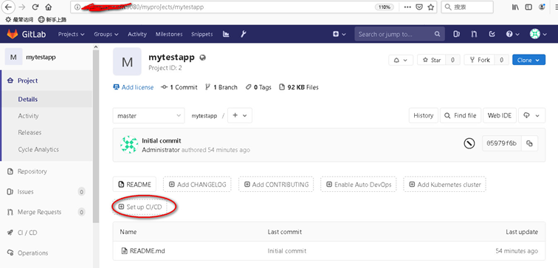Click the browser home icon
This screenshot has width=558, height=268.
(x=49, y=7)
